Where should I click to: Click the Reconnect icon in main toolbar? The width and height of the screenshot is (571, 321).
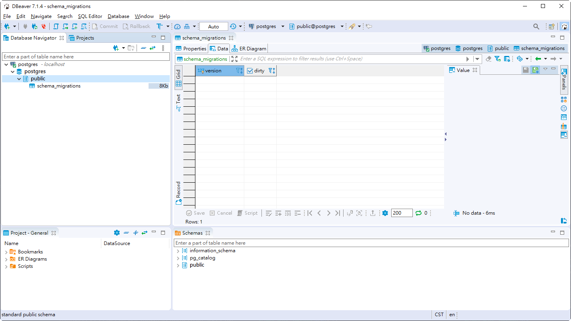34,26
